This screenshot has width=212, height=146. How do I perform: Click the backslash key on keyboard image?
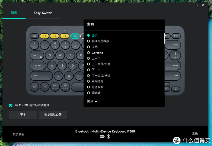pos(175,55)
